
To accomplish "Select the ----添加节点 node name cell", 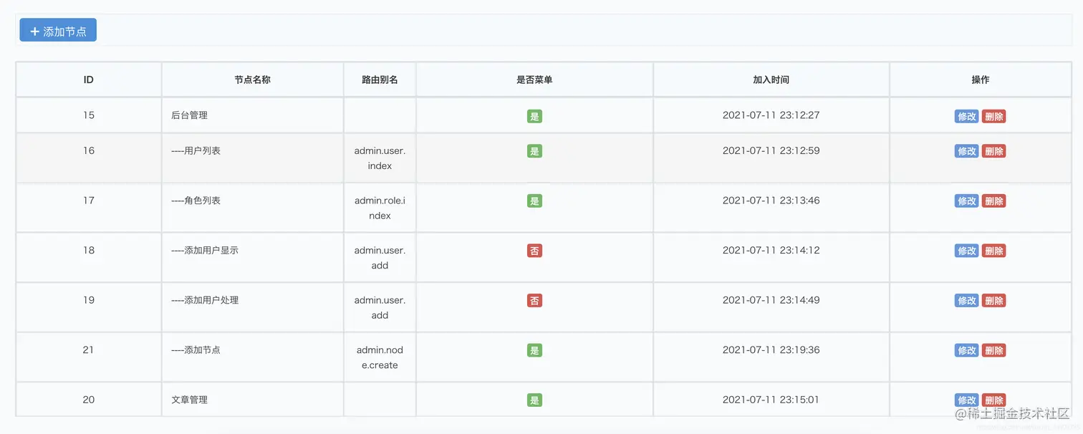I will point(252,357).
